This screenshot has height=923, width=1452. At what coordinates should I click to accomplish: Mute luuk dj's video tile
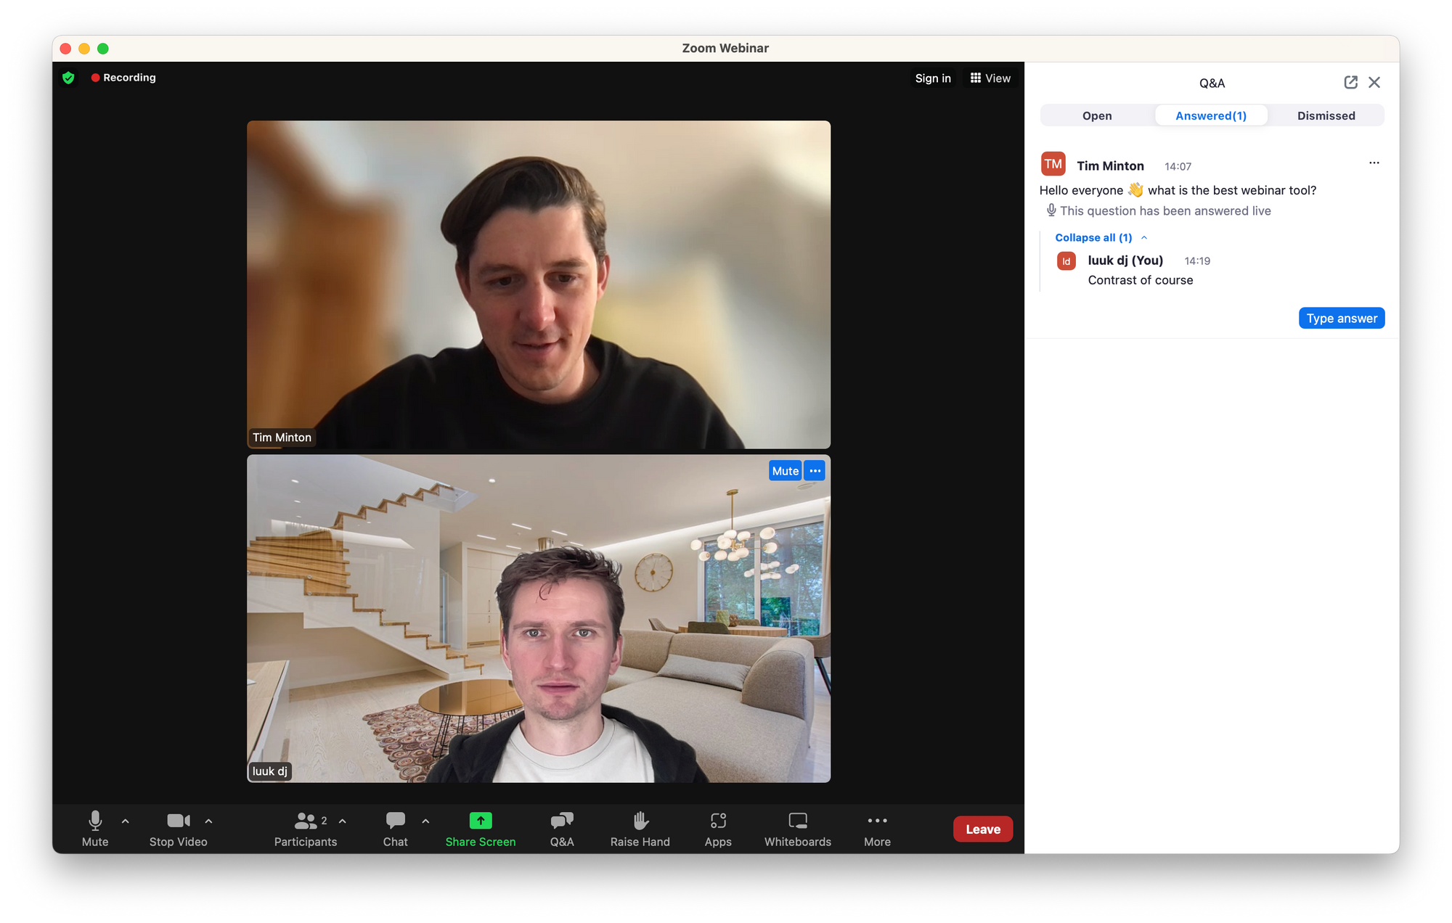[786, 471]
